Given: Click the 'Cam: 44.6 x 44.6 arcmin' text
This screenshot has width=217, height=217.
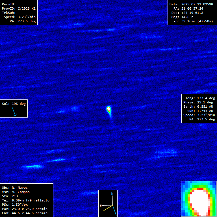Looking at the screenshot, I should click(25, 213).
